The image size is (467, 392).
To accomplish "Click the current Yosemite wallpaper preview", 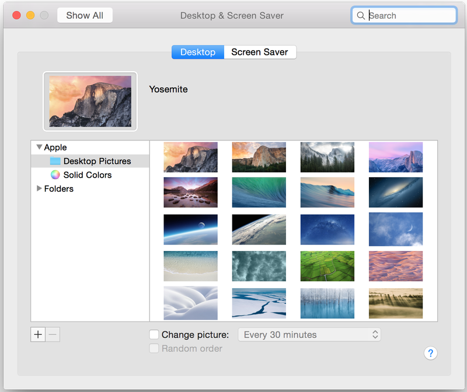I will point(90,101).
